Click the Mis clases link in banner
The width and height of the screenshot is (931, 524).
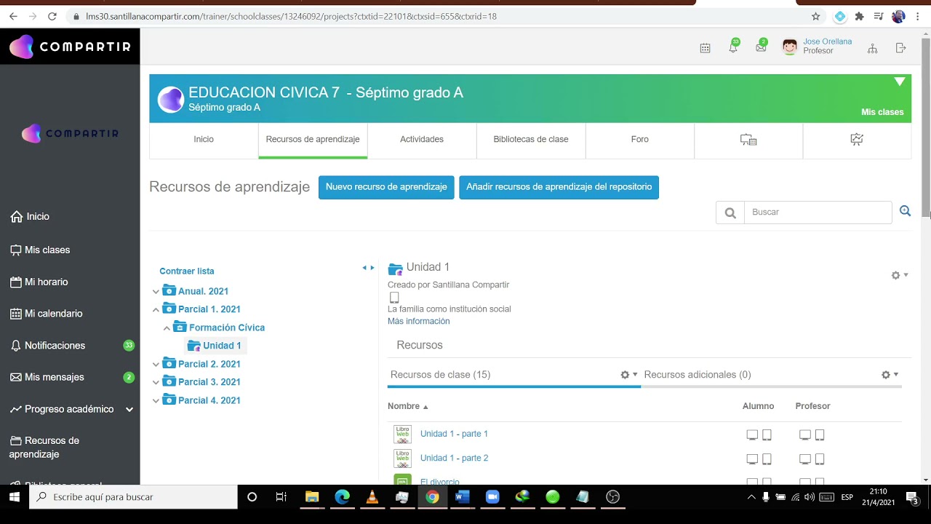click(882, 112)
